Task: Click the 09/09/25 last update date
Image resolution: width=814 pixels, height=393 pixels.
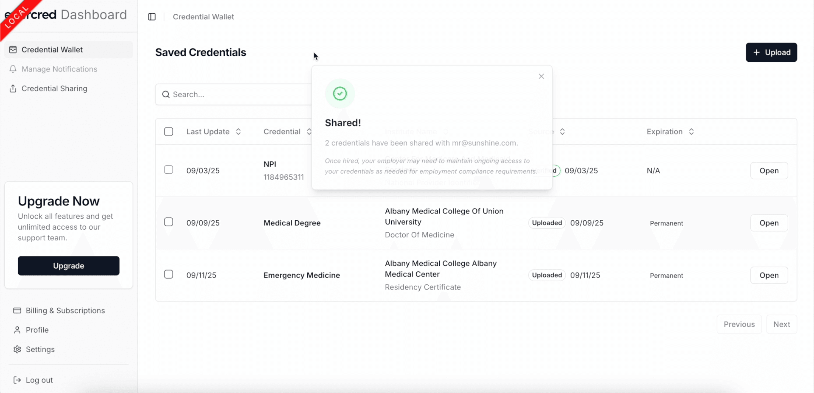Action: 203,223
